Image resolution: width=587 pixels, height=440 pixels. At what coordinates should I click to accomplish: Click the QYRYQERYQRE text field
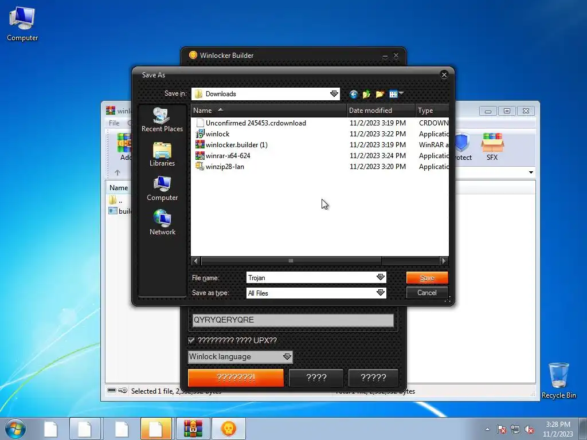293,320
